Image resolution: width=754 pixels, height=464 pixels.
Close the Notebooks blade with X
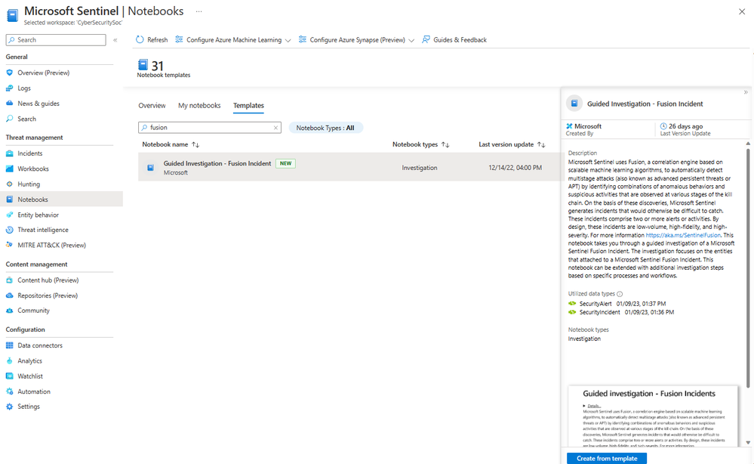click(742, 11)
